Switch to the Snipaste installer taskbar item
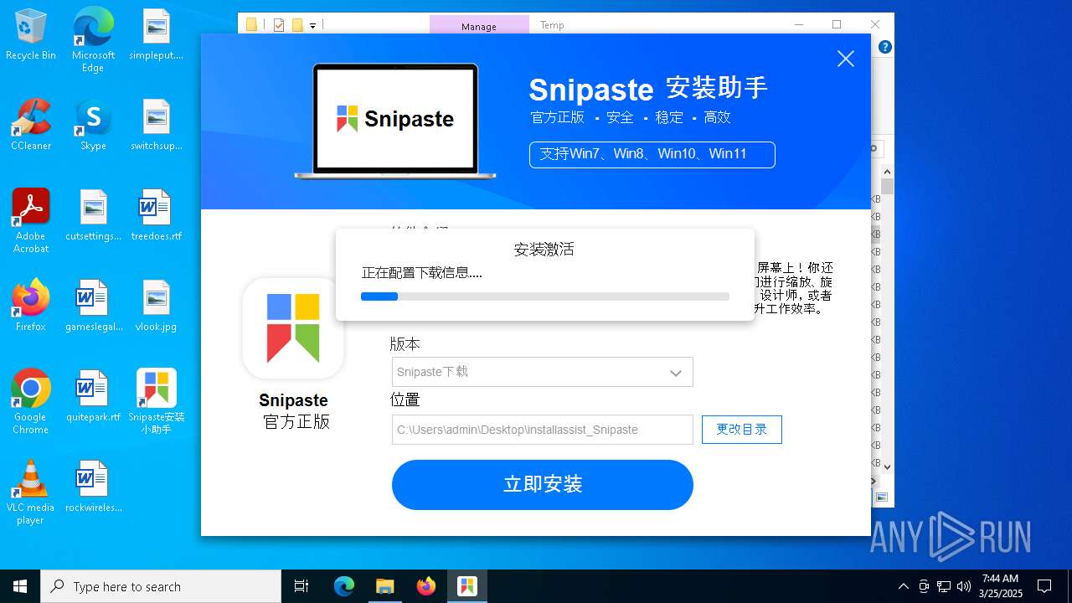The height and width of the screenshot is (603, 1072). [466, 586]
